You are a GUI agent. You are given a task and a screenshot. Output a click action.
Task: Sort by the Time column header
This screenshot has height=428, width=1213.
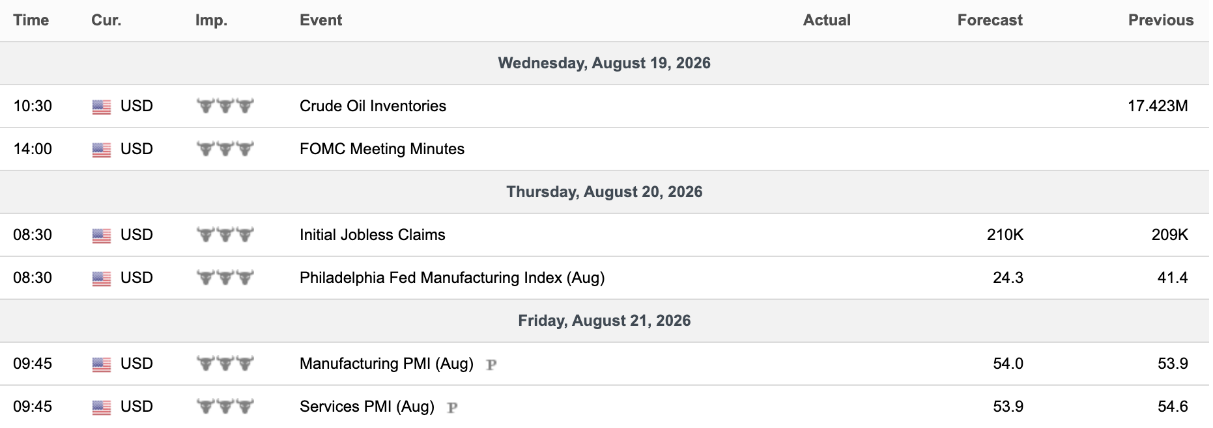[x=31, y=20]
